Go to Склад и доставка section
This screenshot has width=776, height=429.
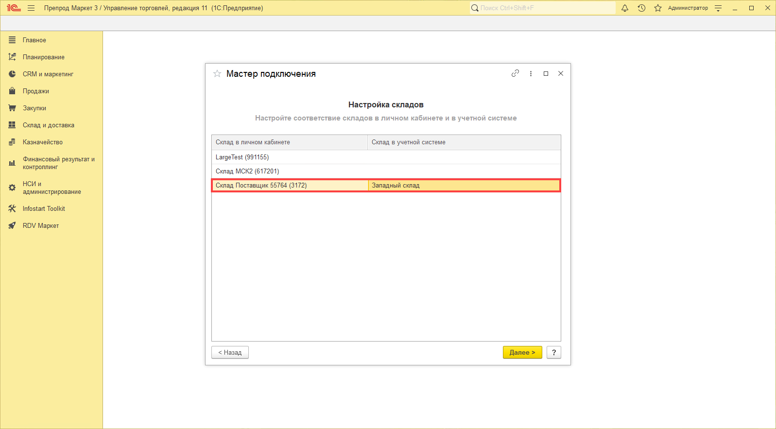coord(48,125)
